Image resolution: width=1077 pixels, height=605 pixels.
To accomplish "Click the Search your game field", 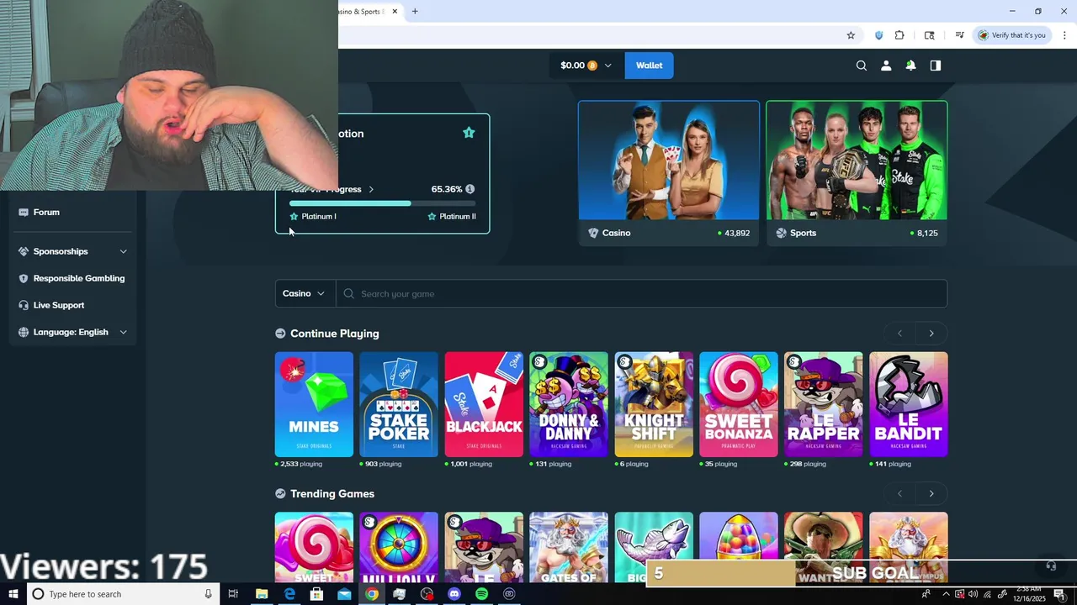I will [x=641, y=293].
